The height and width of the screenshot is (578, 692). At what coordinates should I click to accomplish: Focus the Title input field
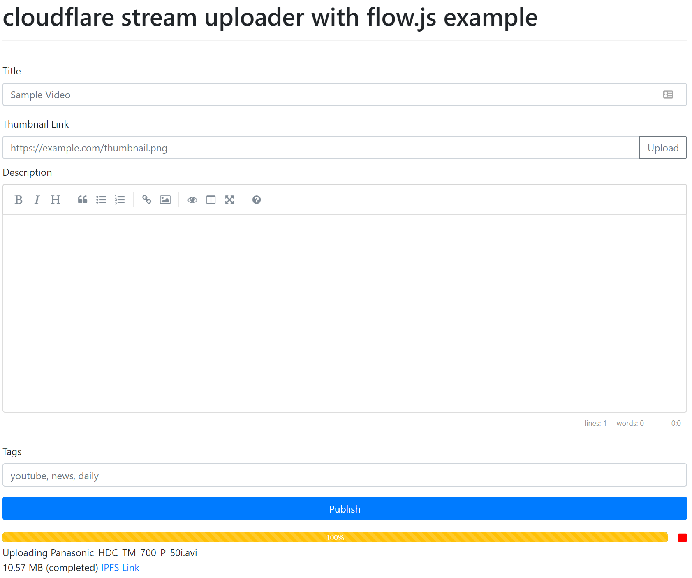pos(345,95)
